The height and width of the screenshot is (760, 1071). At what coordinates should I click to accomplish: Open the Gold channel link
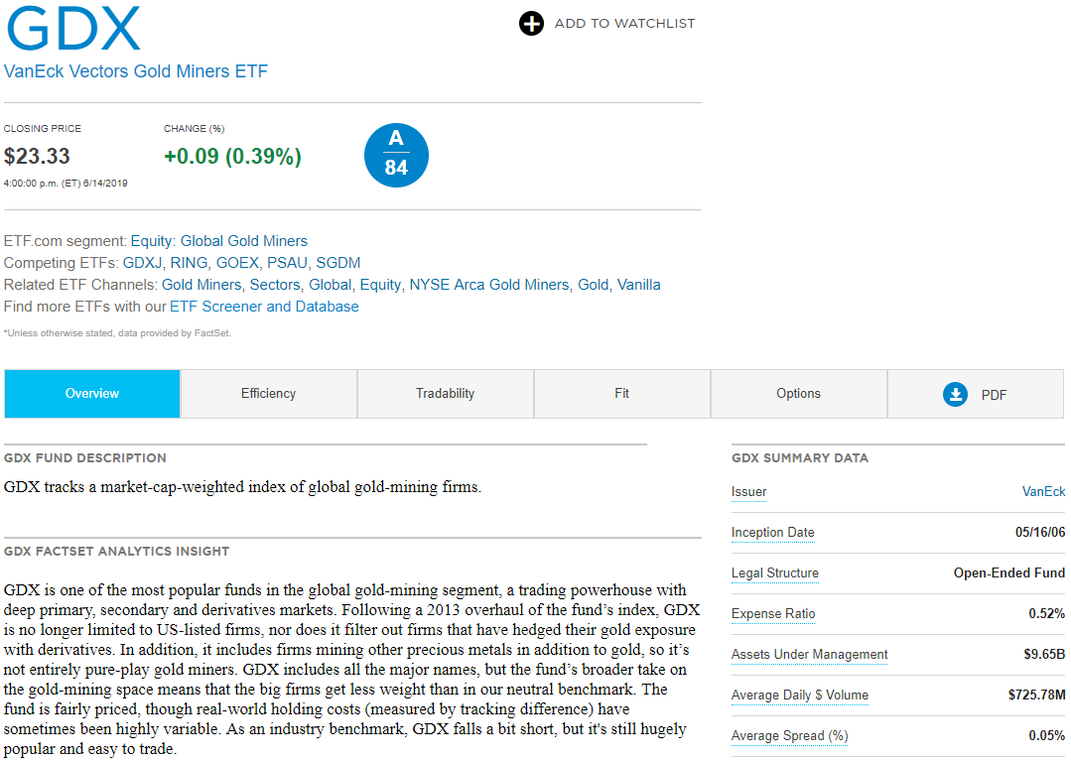coord(593,285)
